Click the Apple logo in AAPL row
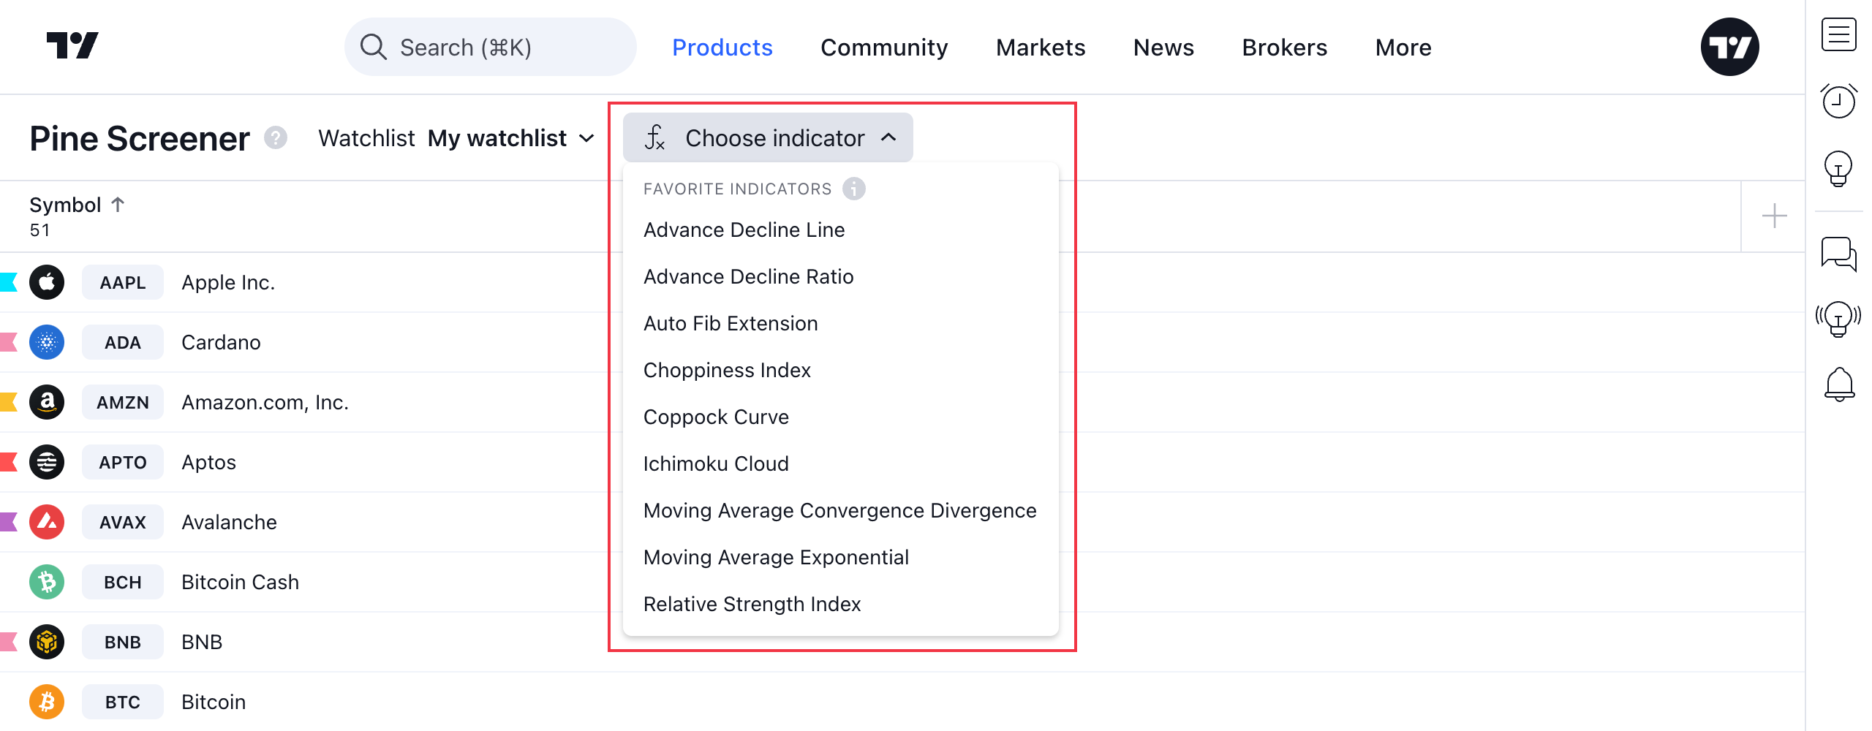 [47, 282]
